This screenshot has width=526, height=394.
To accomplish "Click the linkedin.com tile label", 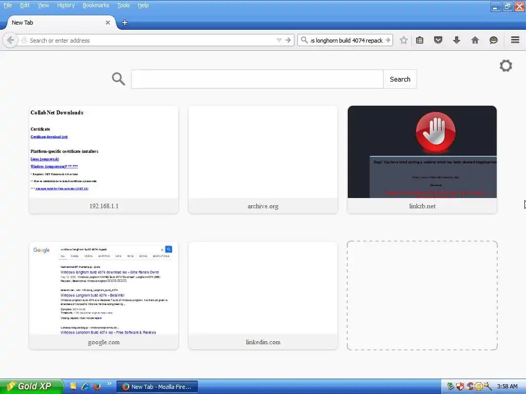I will click(x=263, y=342).
